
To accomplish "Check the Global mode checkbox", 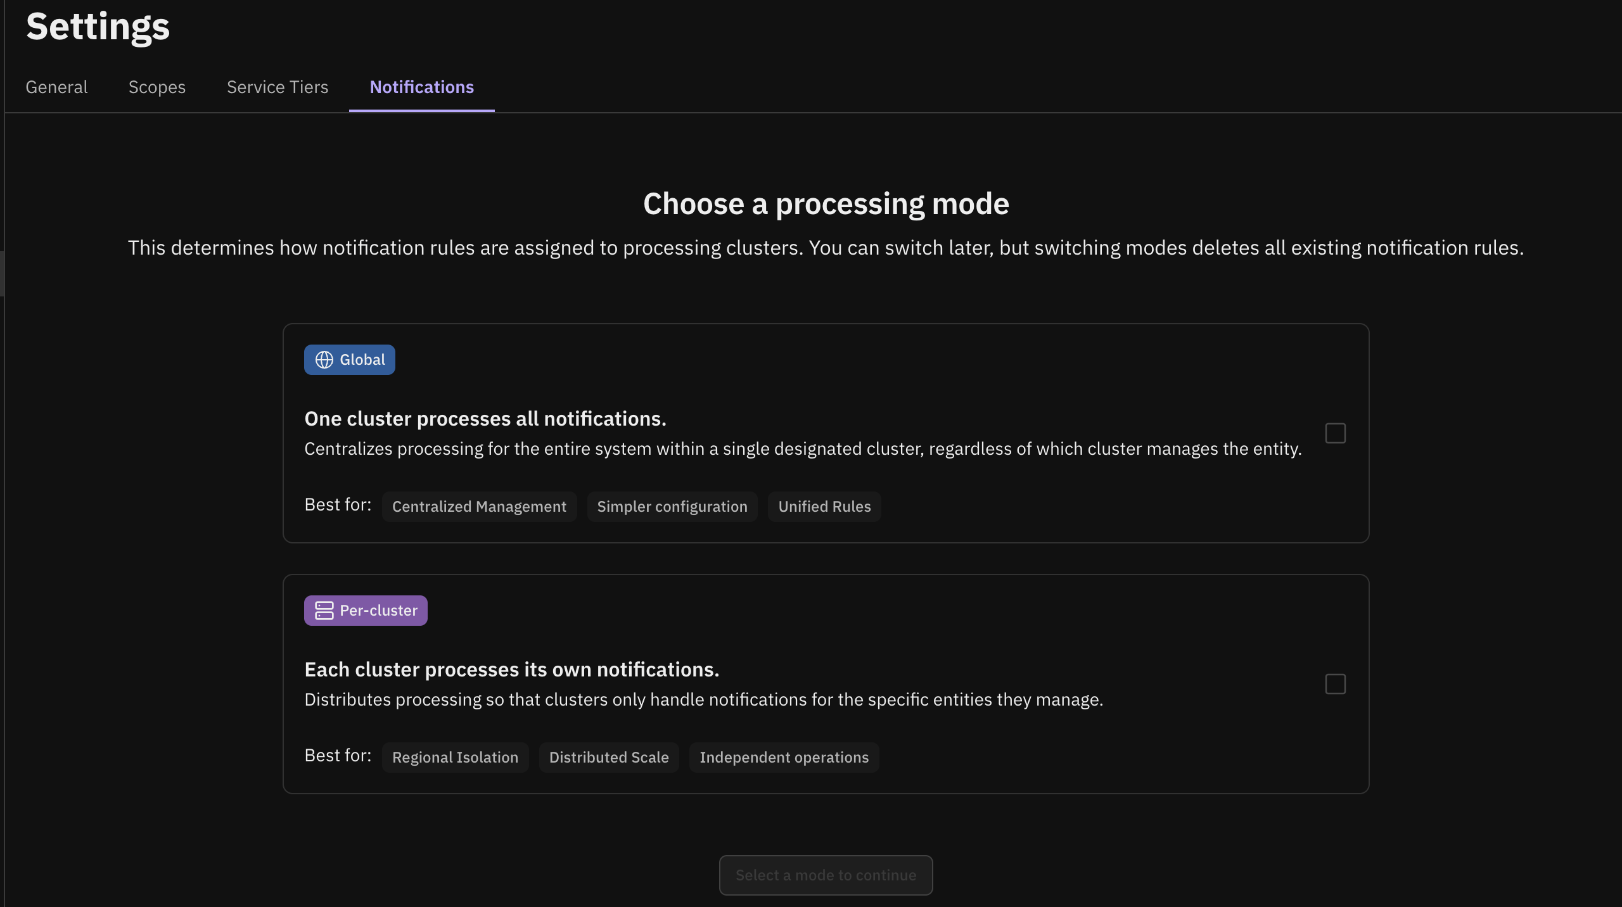I will pyautogui.click(x=1335, y=433).
